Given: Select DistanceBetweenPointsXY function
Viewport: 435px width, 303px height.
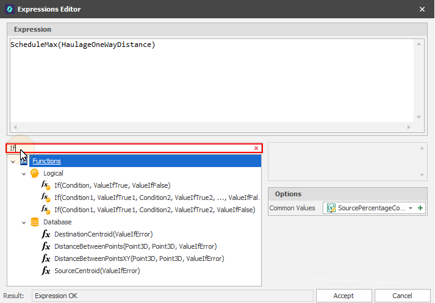Looking at the screenshot, I should tap(139, 258).
